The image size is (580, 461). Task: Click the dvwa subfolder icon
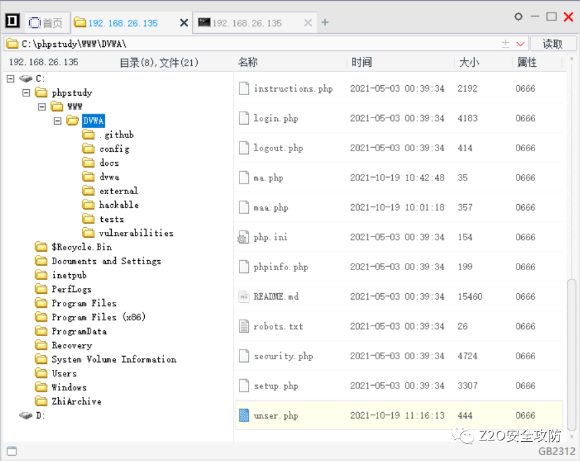[88, 176]
